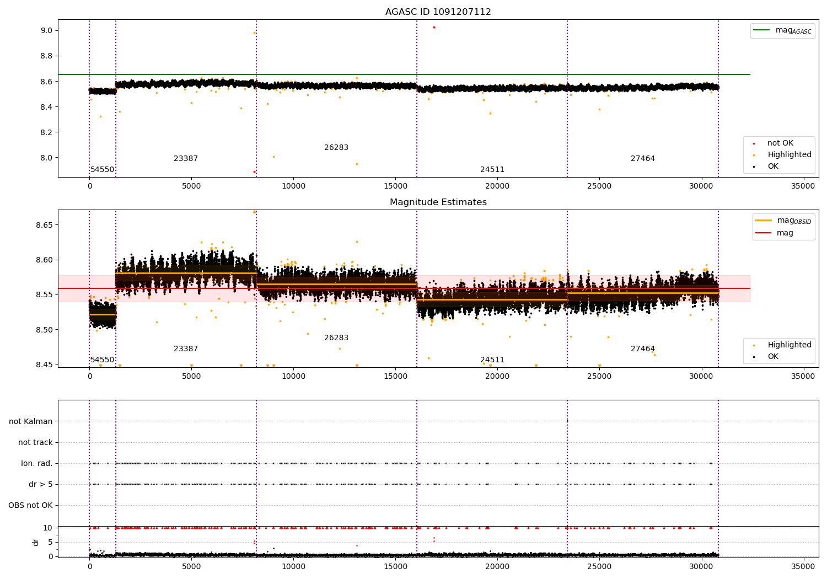Image resolution: width=827 pixels, height=579 pixels.
Task: Click y-axis tick 8.2 in top plot
Action: point(46,132)
